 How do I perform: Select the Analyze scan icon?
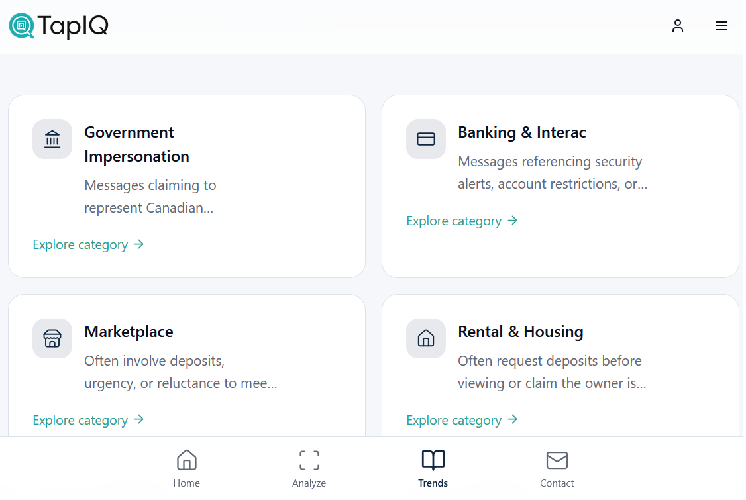309,460
